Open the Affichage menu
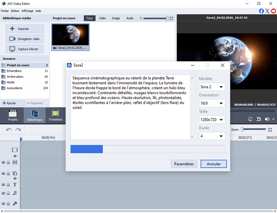This screenshot has width=277, height=213. [x=27, y=11]
